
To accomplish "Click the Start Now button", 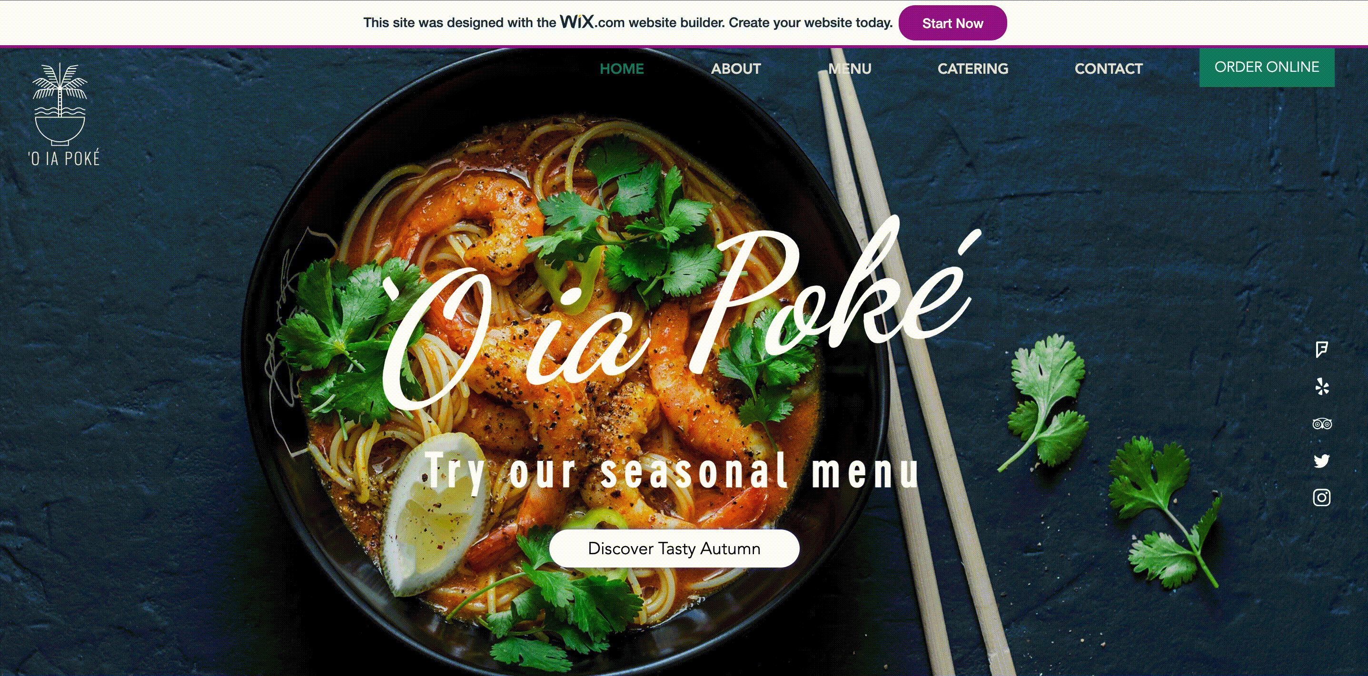I will pos(953,23).
